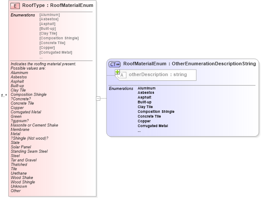Click [Asbestos] in gray enumeration list
Viewport: 261px width, 198px height.
point(49,19)
